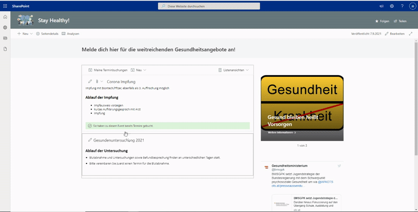Click the checkmark icon in green notice
Screen dimensions: 418x212
click(x=90, y=126)
